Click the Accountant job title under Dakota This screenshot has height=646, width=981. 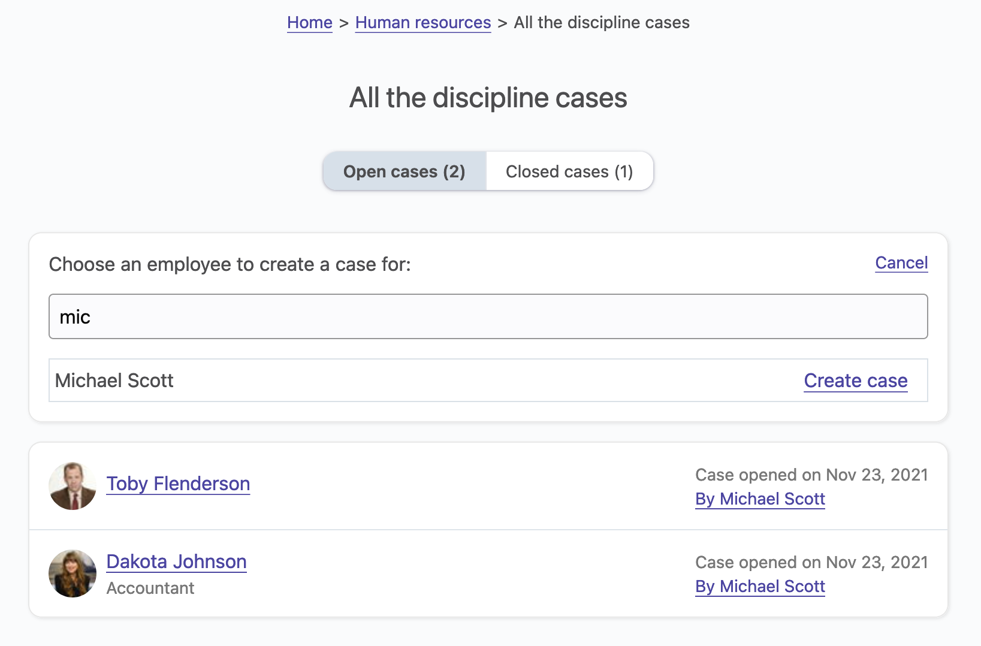(150, 588)
